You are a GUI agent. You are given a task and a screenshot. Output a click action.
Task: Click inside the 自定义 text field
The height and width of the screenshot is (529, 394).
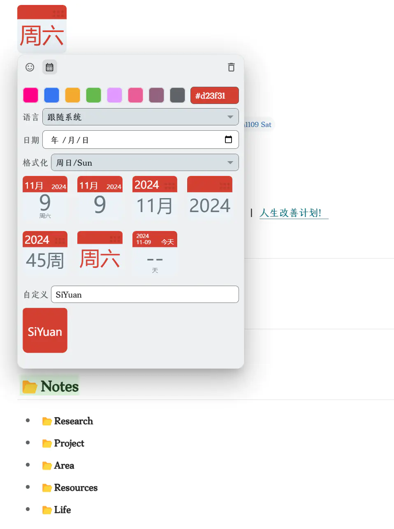point(145,294)
